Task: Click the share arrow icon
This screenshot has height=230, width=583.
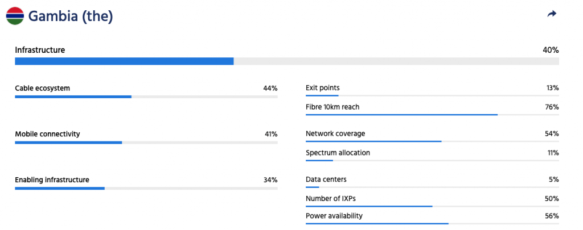Action: tap(551, 14)
